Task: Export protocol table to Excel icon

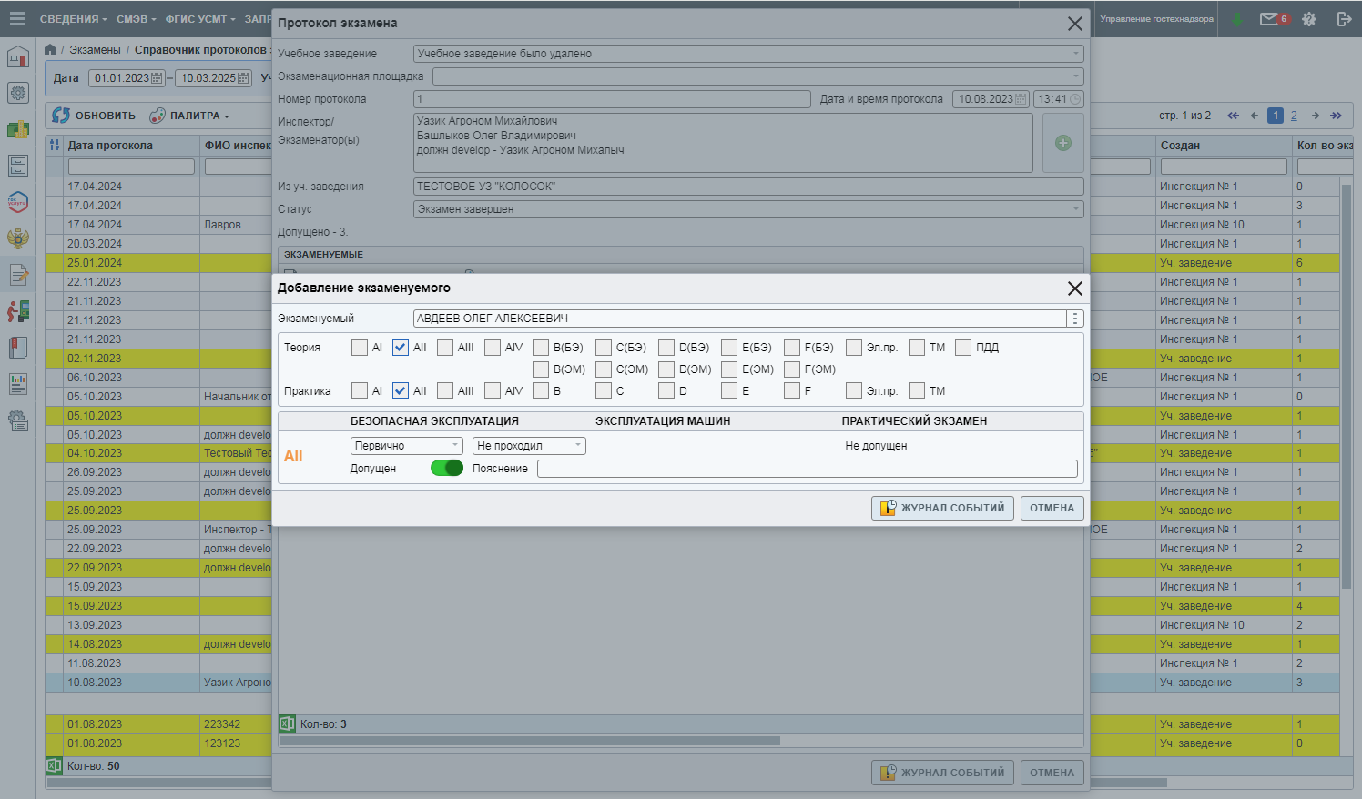Action: [x=54, y=765]
